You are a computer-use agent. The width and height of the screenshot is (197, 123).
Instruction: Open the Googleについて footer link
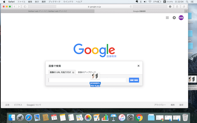34,105
